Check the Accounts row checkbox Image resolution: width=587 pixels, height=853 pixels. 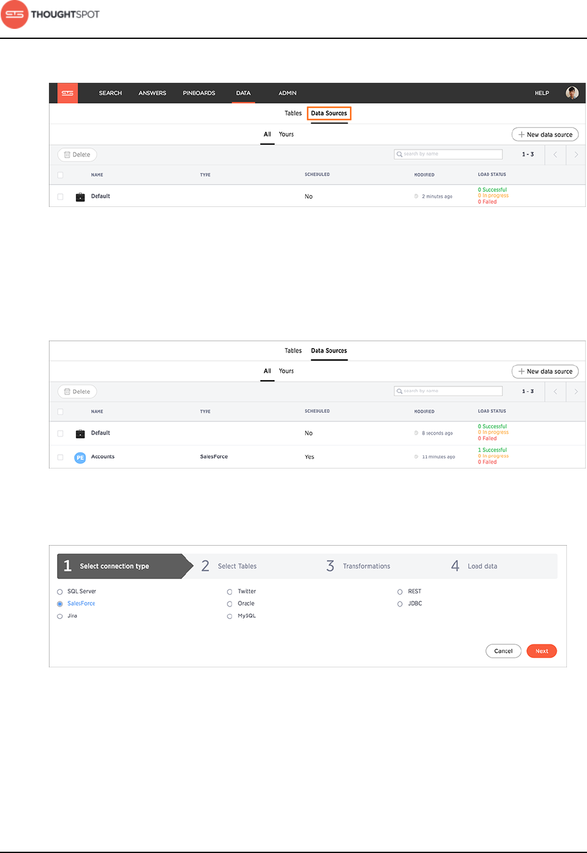pyautogui.click(x=60, y=457)
